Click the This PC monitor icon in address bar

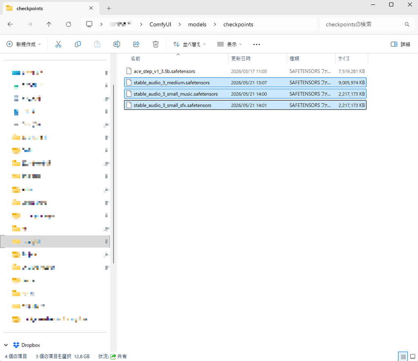[89, 24]
